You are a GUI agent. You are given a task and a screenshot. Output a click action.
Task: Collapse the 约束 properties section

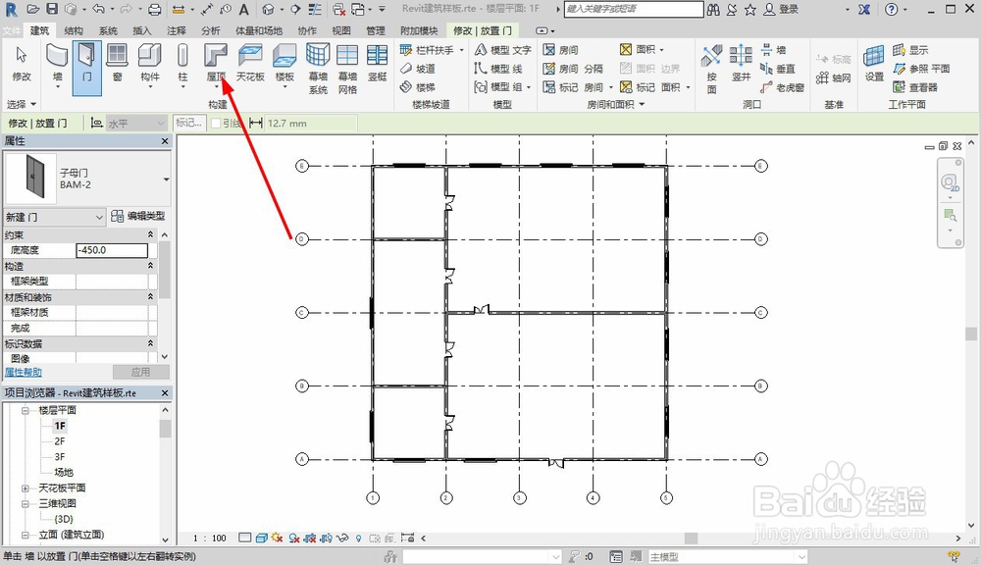(150, 233)
